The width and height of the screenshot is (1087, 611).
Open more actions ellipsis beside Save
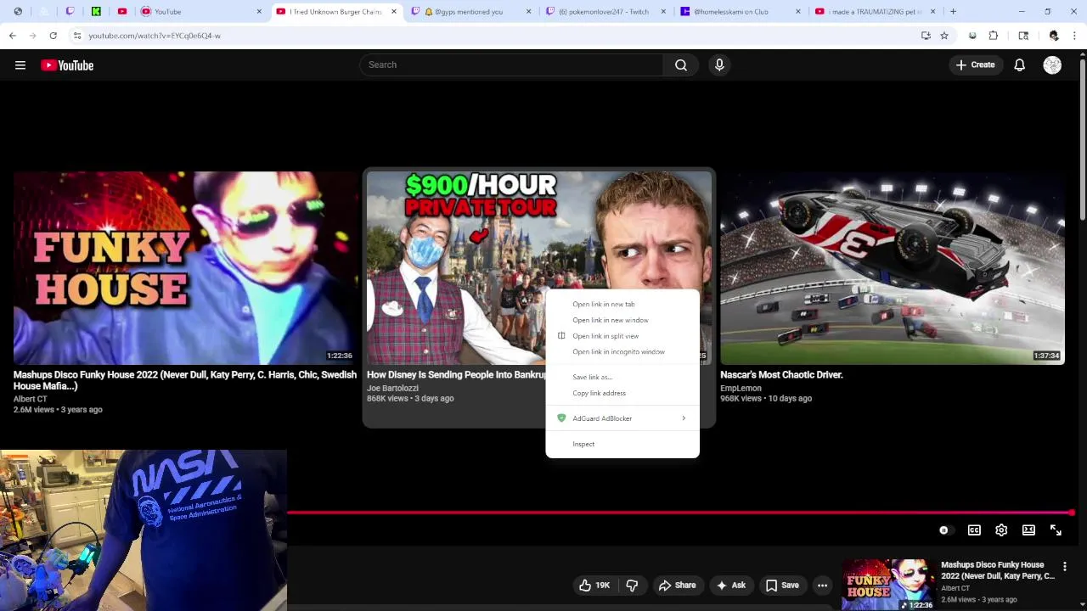pyautogui.click(x=822, y=586)
